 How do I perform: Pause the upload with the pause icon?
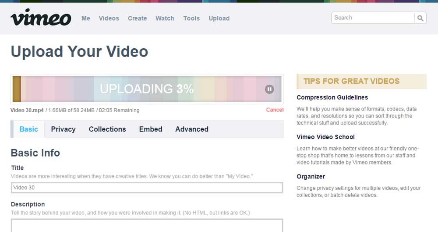coord(269,89)
